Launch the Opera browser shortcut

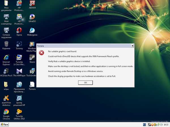[19, 32]
